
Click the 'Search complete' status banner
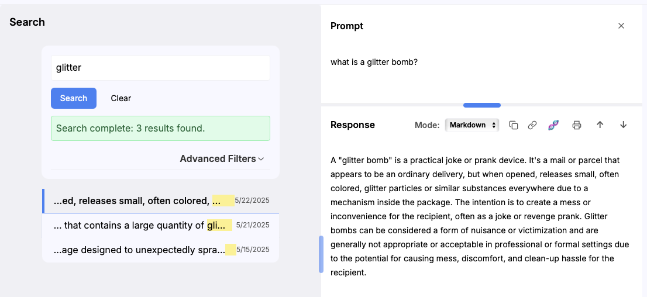point(160,128)
